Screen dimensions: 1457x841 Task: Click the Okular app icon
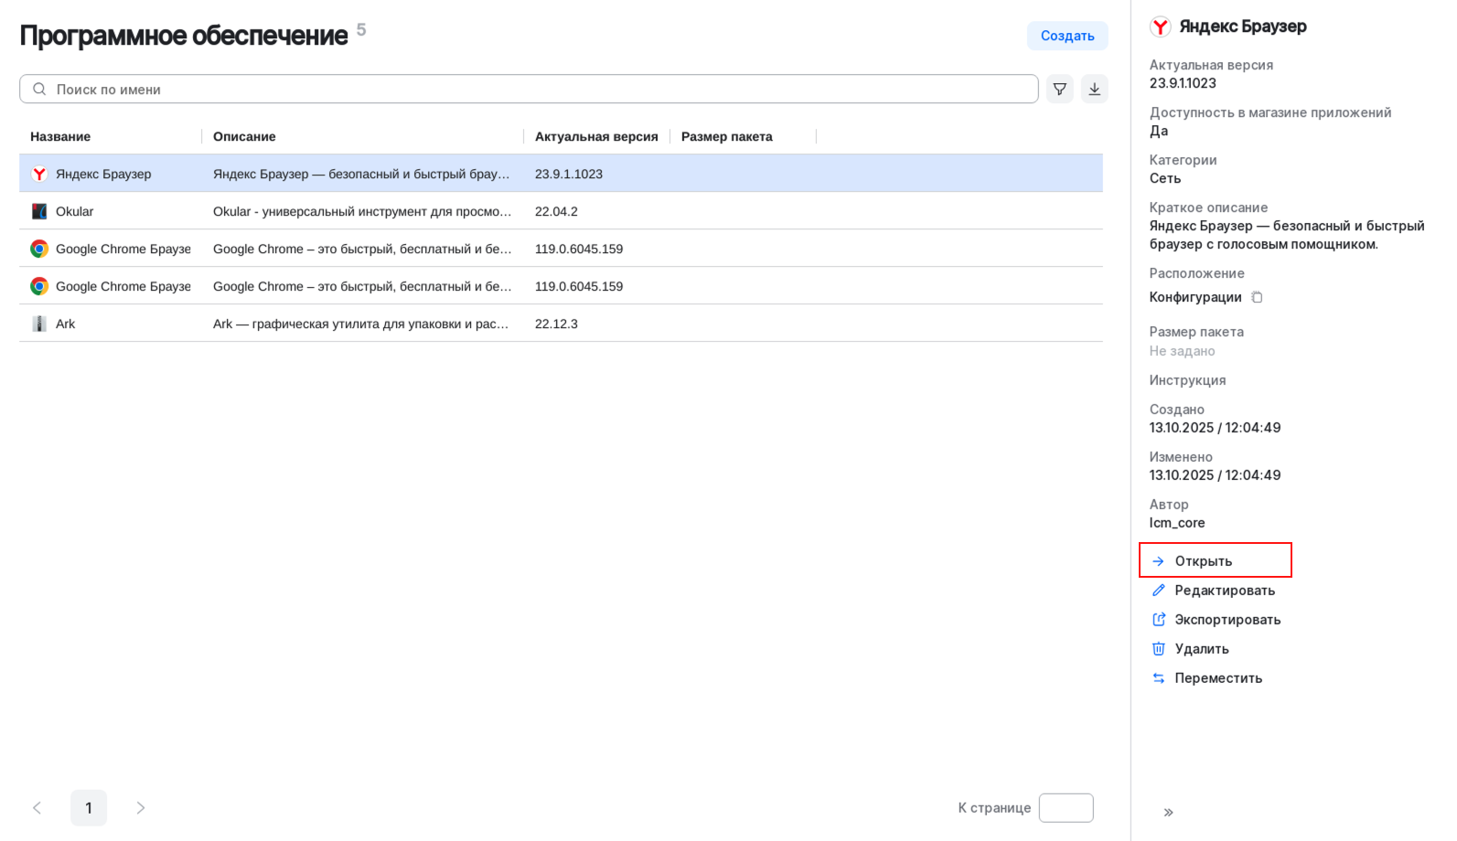(39, 211)
